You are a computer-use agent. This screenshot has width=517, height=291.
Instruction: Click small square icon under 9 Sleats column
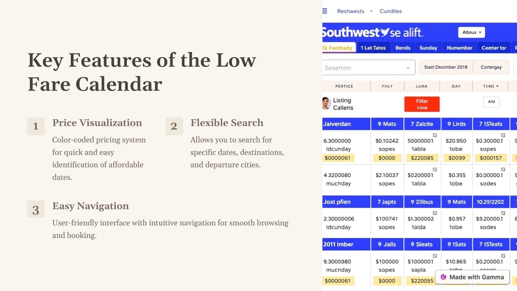[x=435, y=256]
